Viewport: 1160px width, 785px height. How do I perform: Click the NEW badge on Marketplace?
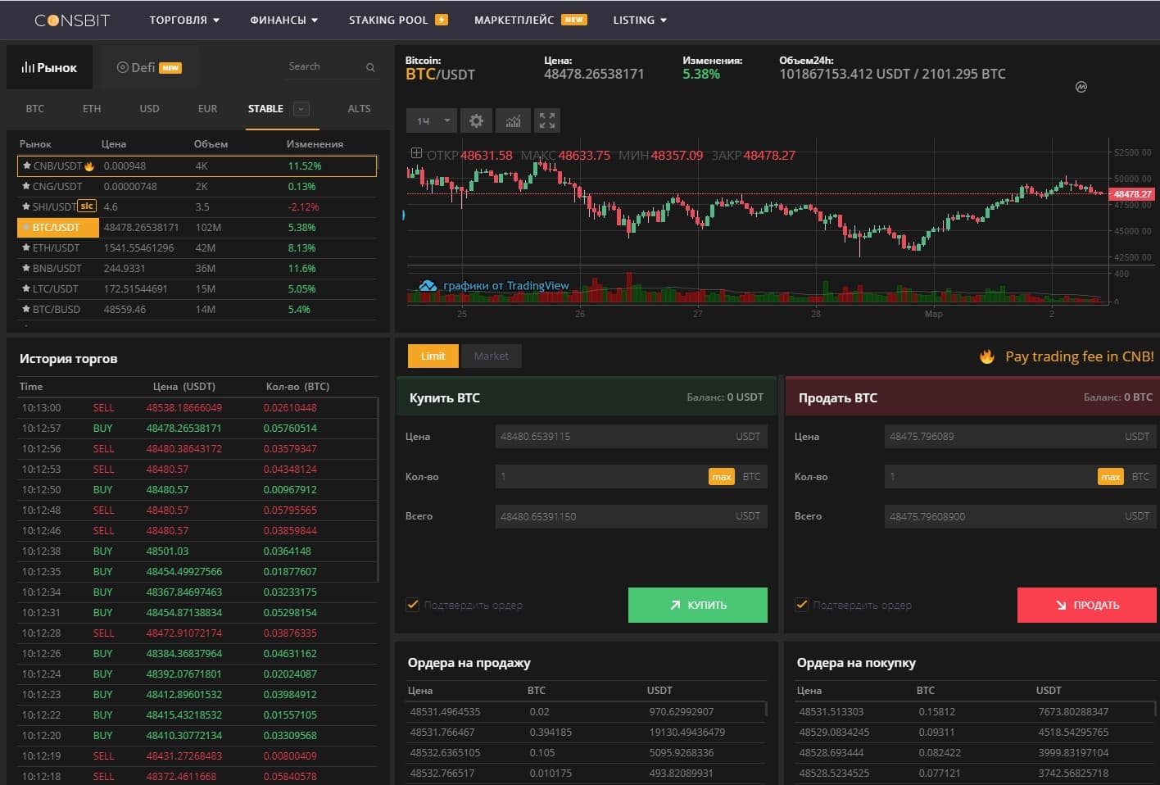point(574,20)
